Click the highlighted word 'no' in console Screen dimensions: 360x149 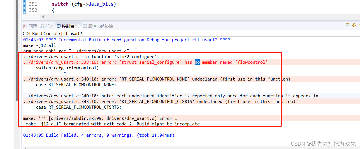[197, 62]
